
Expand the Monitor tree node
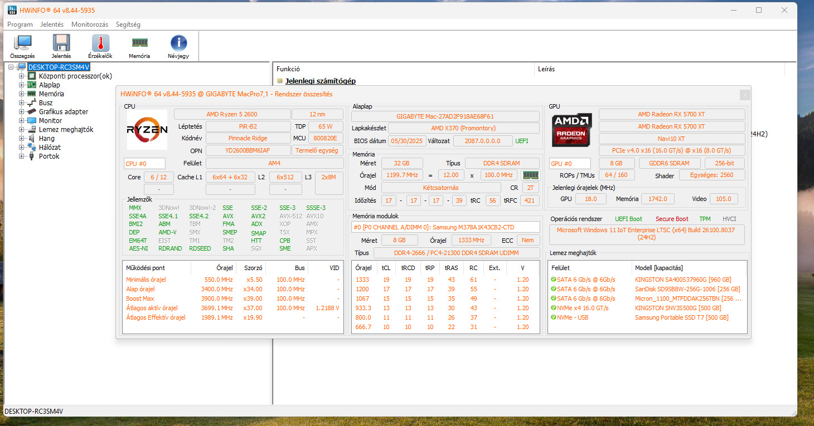coord(22,121)
